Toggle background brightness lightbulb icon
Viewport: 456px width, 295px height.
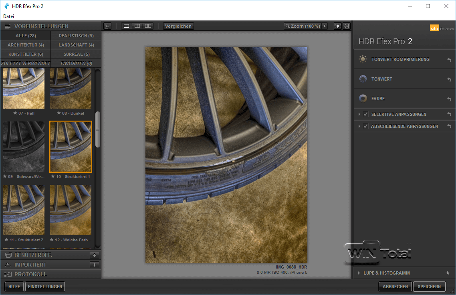tap(338, 26)
